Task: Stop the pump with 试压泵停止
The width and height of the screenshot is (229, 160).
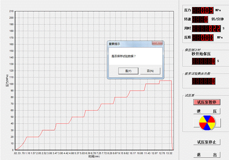Action: coord(207,142)
